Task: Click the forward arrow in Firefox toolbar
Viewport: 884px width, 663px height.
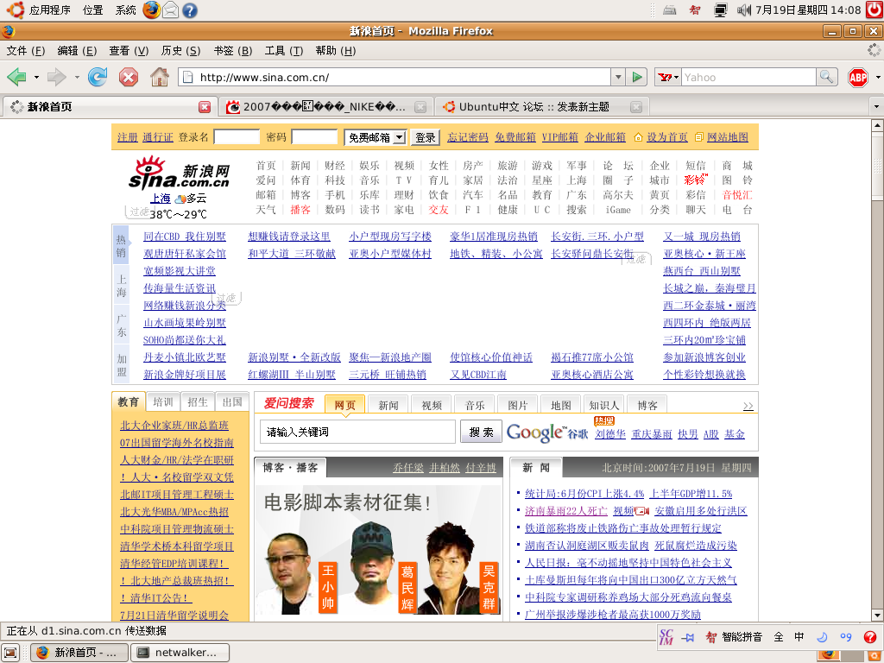Action: pos(56,77)
